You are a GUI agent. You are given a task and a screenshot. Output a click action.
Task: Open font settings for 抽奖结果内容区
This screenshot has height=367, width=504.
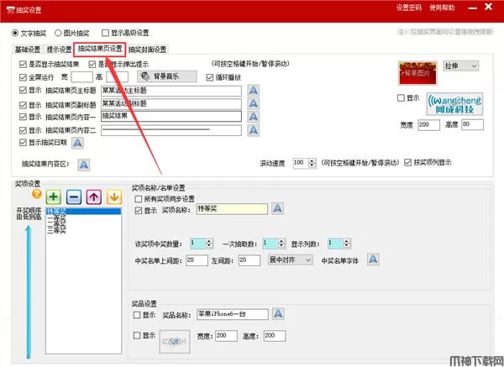pos(83,165)
